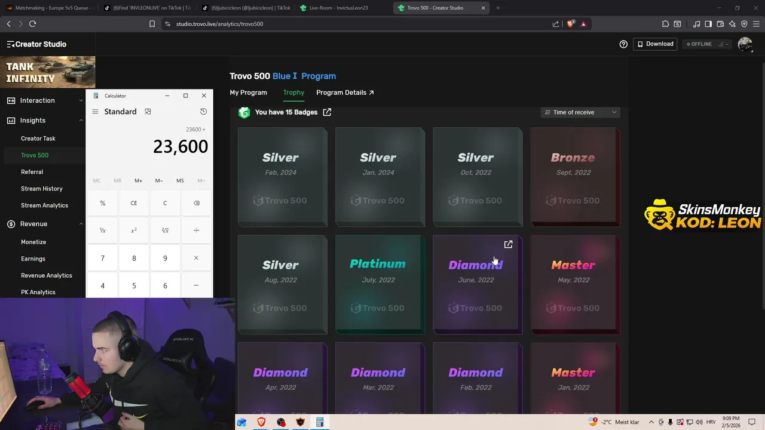Open the Brave Wallet icon
This screenshot has width=765, height=430.
[x=720, y=24]
